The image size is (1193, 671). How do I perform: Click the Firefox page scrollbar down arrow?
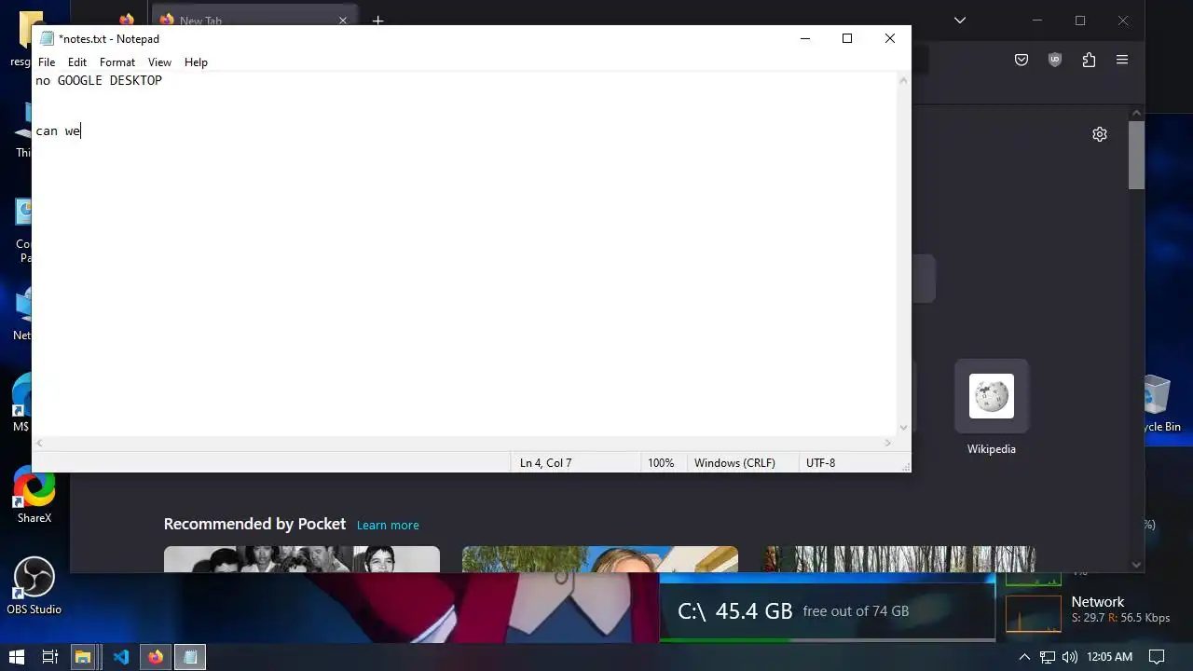pos(1136,564)
